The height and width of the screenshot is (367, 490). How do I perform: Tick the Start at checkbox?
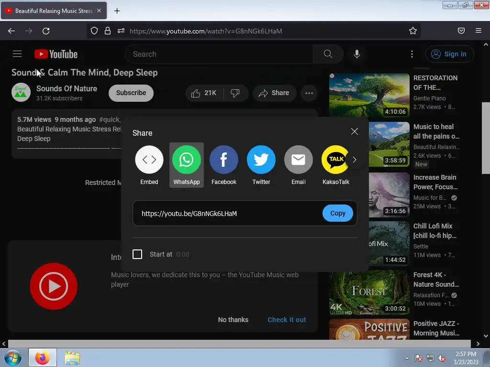pos(137,254)
